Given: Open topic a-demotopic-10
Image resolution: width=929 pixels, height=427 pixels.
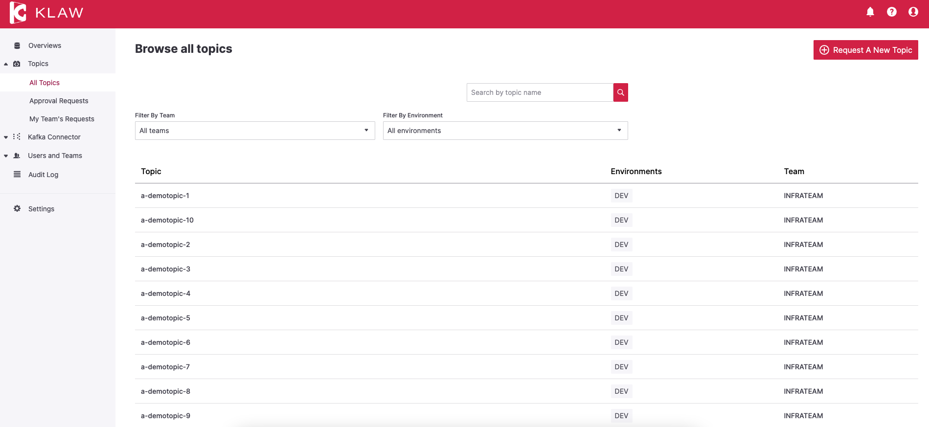Looking at the screenshot, I should [167, 220].
